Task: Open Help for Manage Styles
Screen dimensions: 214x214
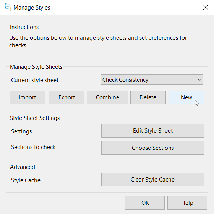Action: pos(187,203)
